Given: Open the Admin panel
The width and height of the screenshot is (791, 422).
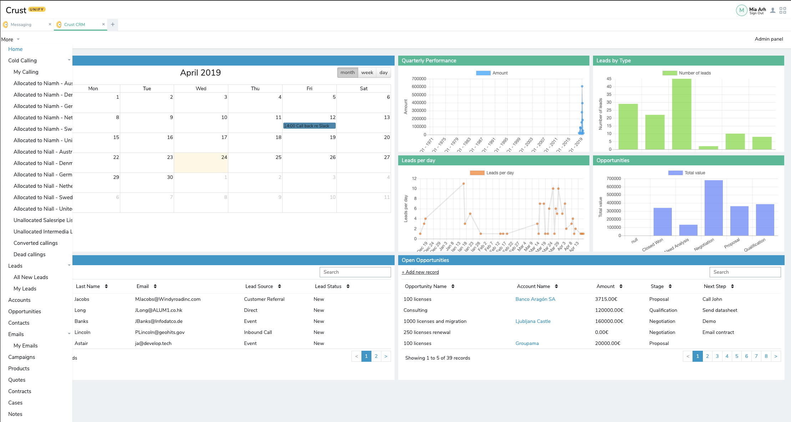Looking at the screenshot, I should click(769, 39).
